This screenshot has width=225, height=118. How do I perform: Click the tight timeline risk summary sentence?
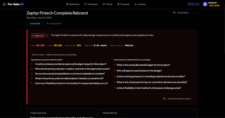(x=102, y=35)
